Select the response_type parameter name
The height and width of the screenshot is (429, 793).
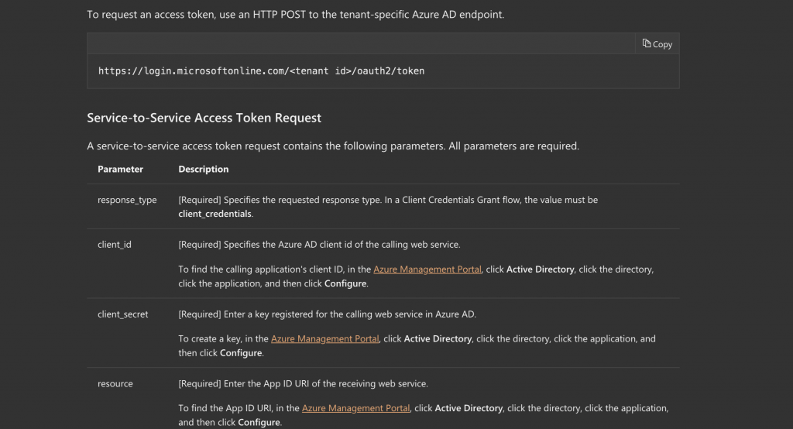[x=127, y=200]
